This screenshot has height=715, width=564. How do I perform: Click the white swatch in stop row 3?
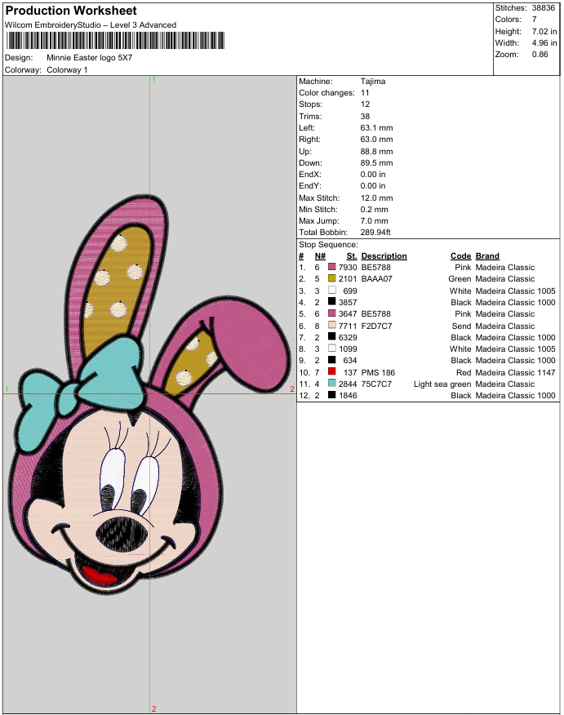pos(332,291)
